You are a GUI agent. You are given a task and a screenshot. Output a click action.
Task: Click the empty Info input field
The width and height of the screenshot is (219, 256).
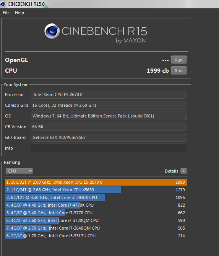[x=109, y=148]
